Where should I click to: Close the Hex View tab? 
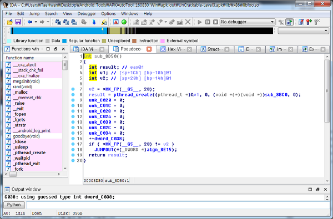pyautogui.click(x=189, y=49)
